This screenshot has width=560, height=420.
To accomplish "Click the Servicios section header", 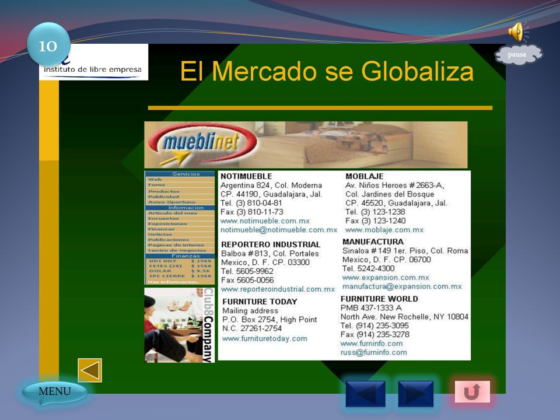I will tap(180, 174).
